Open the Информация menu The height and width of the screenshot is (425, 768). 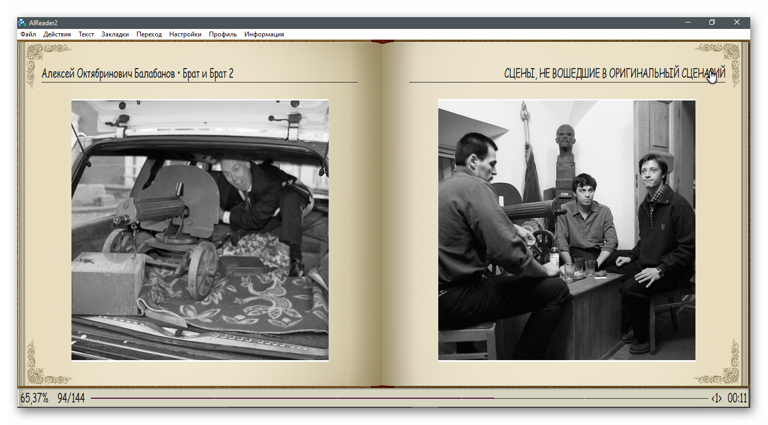(264, 34)
